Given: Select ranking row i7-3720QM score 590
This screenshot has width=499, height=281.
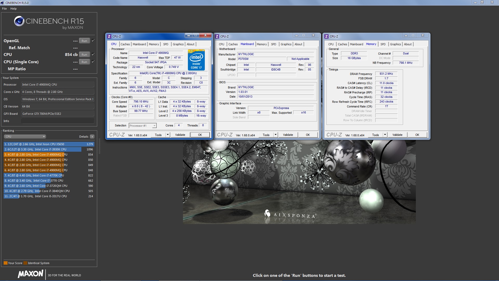Looking at the screenshot, I should pos(49,186).
